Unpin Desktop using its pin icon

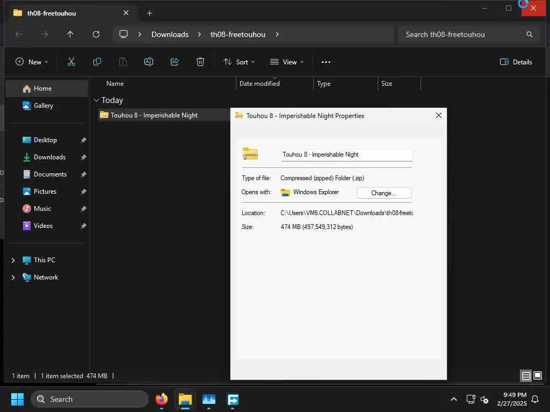pos(83,140)
